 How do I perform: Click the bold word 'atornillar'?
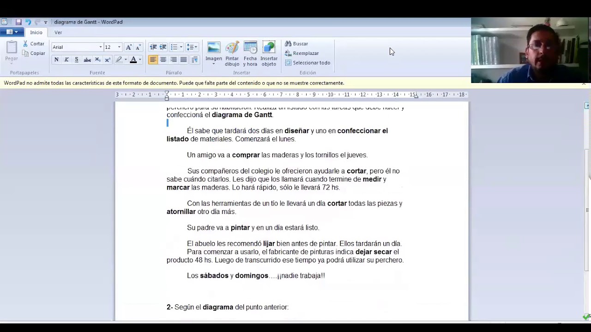point(181,212)
